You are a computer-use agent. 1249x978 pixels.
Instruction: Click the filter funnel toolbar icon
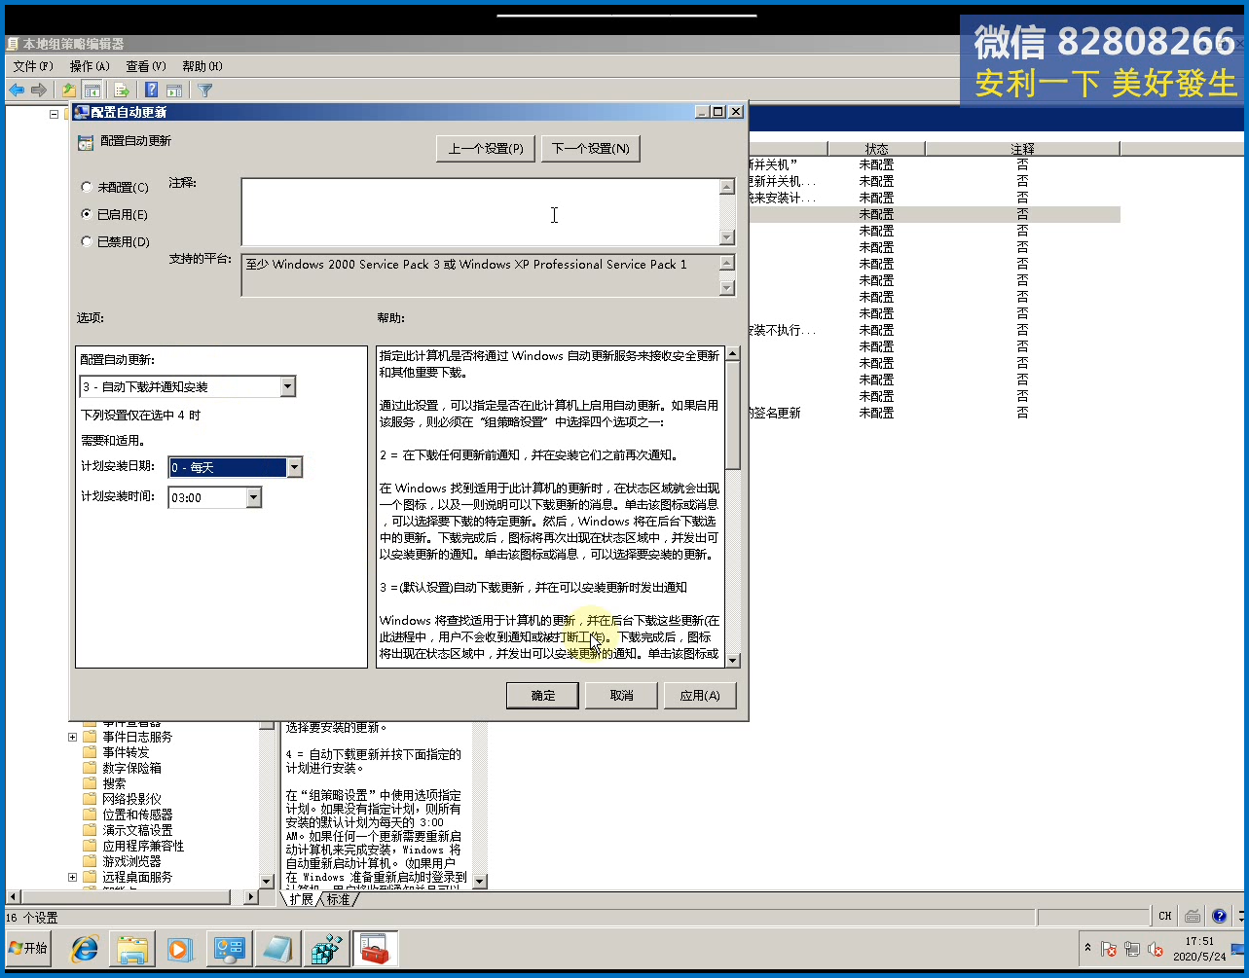point(205,90)
